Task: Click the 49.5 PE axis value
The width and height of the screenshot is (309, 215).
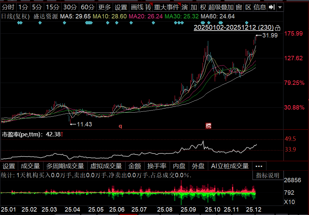Action: click(x=290, y=139)
